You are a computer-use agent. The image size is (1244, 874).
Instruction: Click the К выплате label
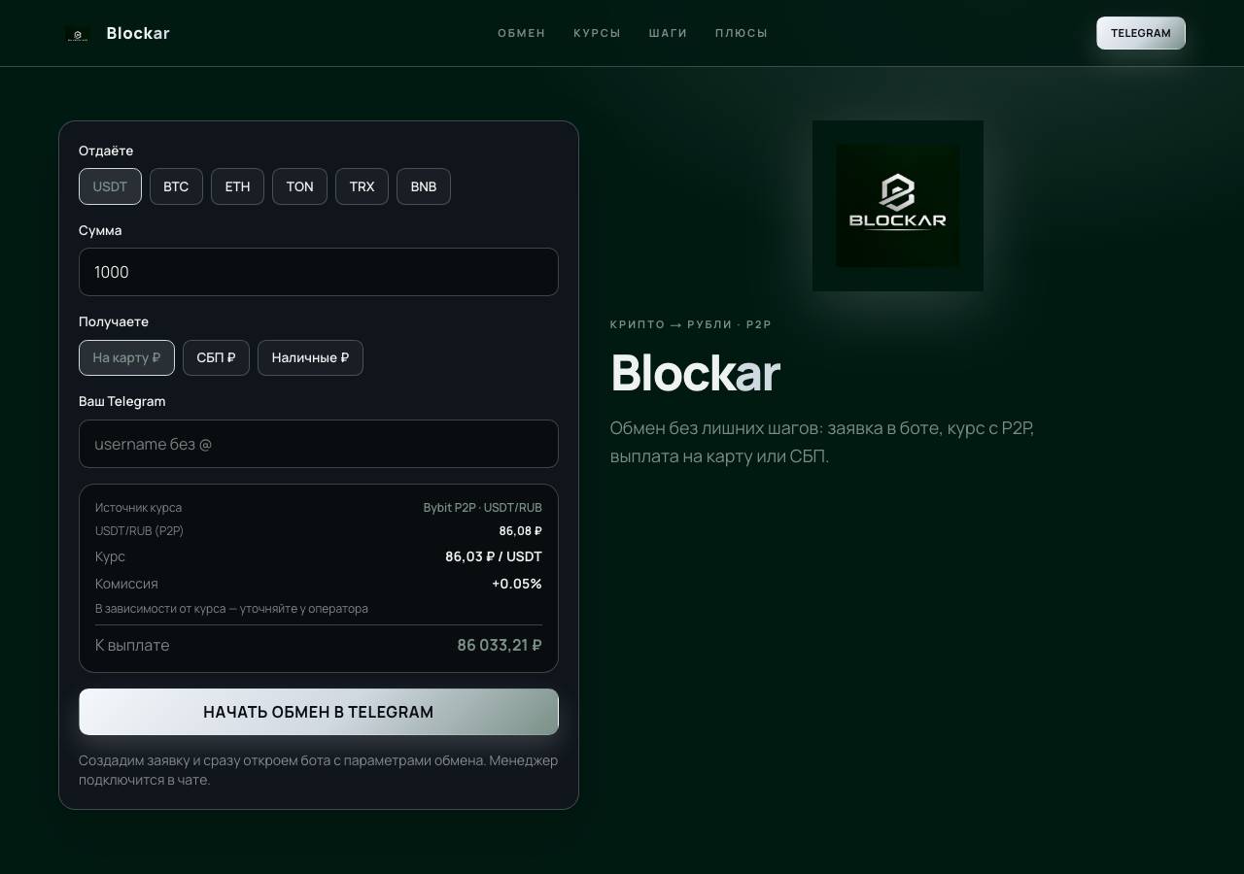click(x=132, y=645)
